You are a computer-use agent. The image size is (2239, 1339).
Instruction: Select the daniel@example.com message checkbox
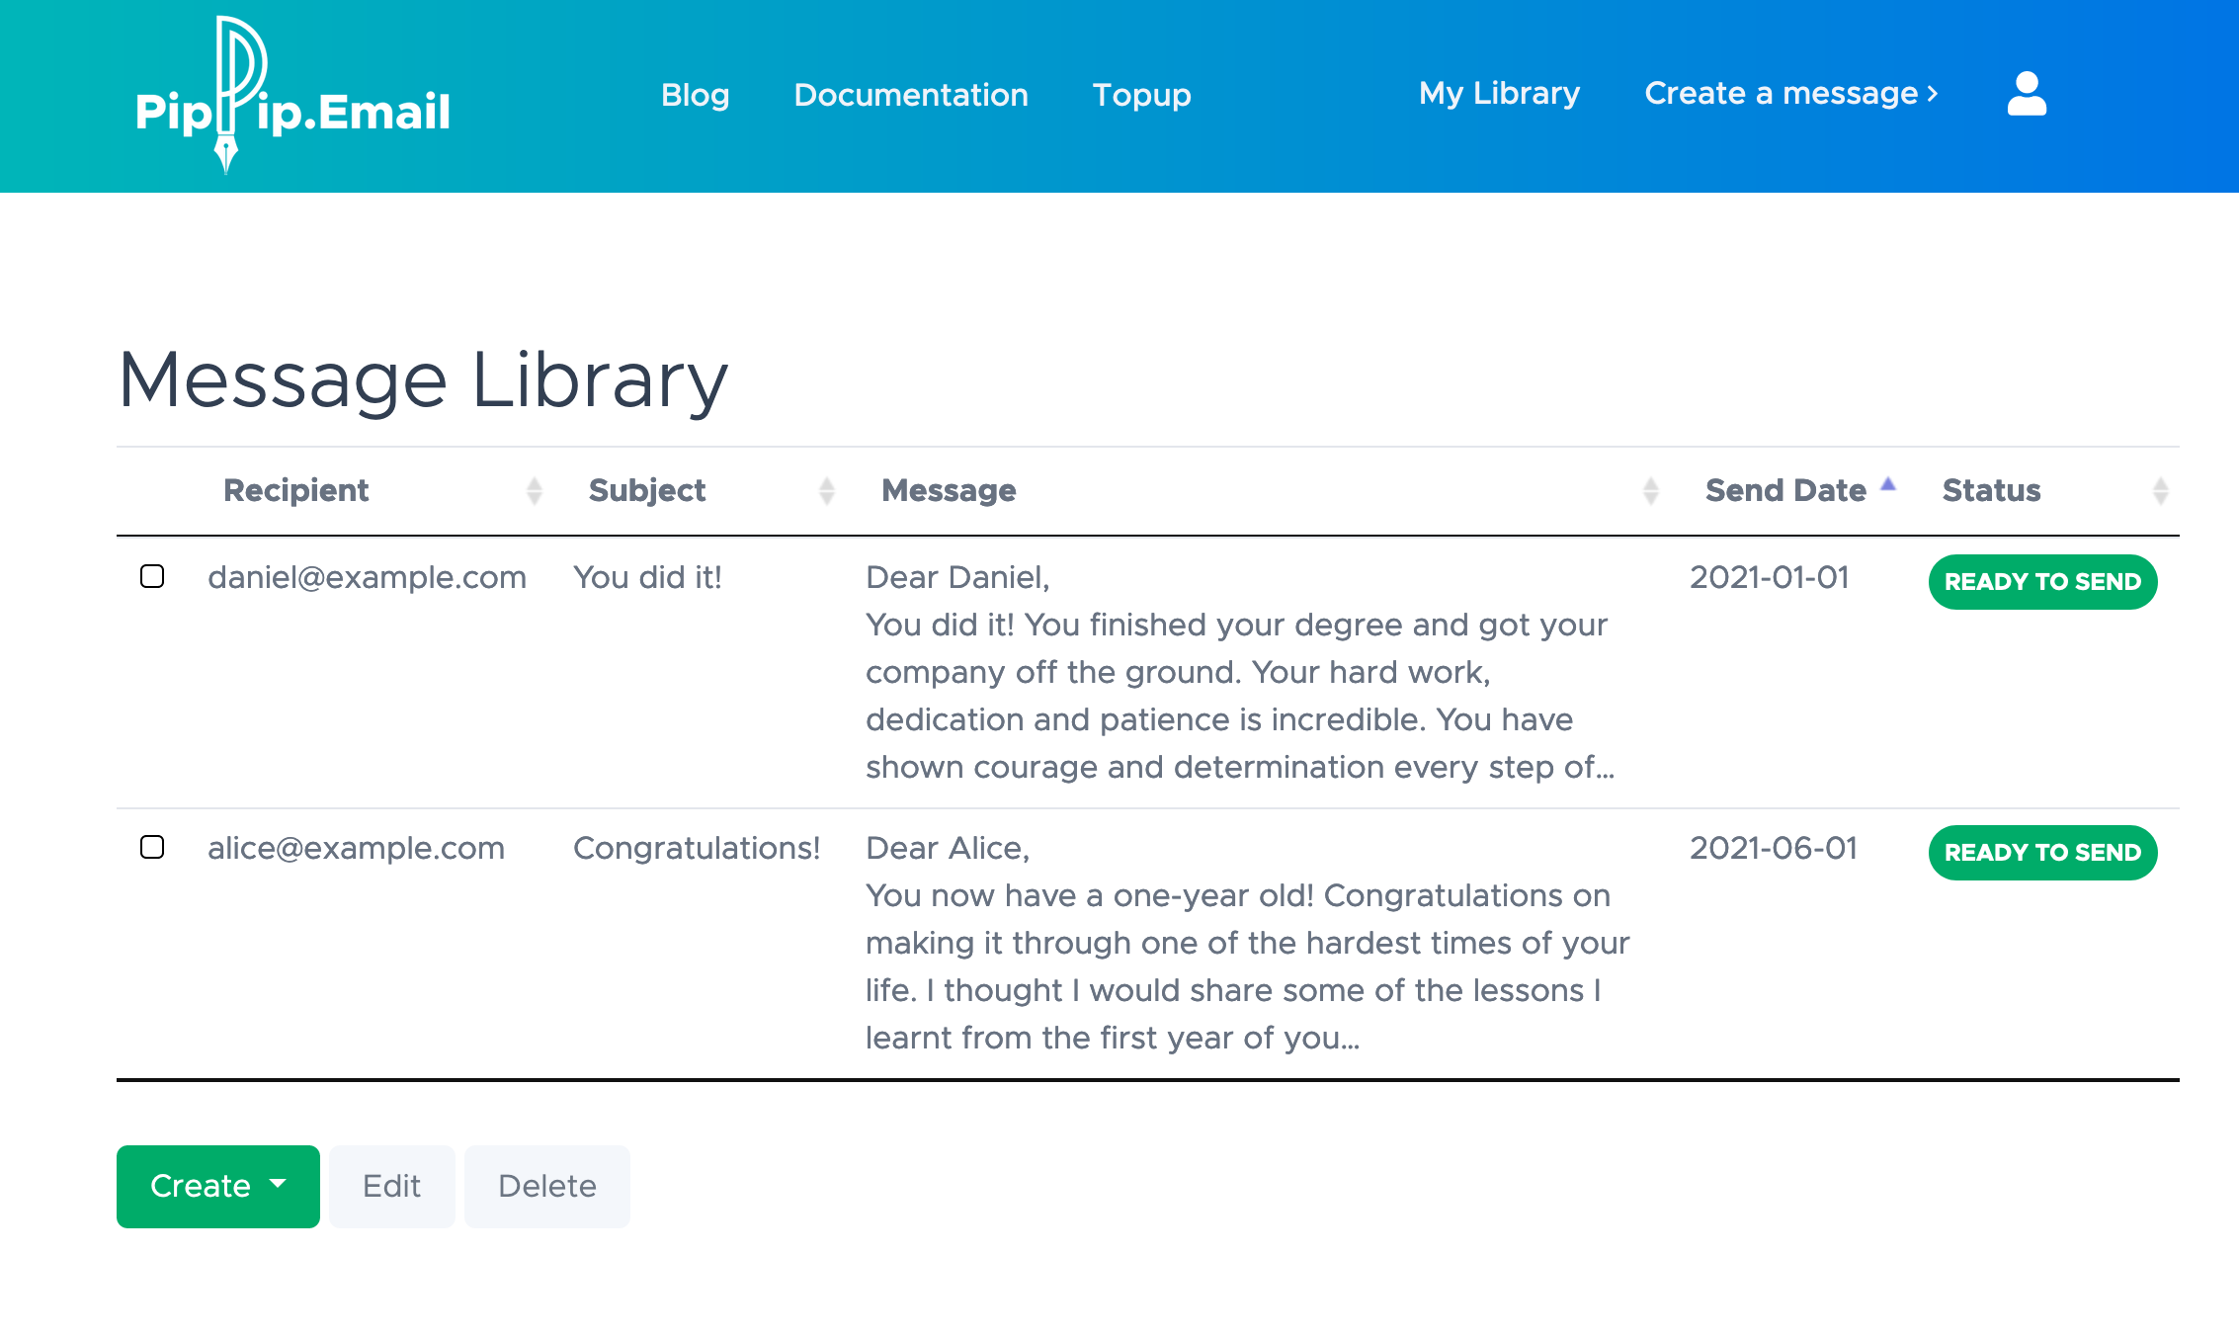(x=152, y=576)
